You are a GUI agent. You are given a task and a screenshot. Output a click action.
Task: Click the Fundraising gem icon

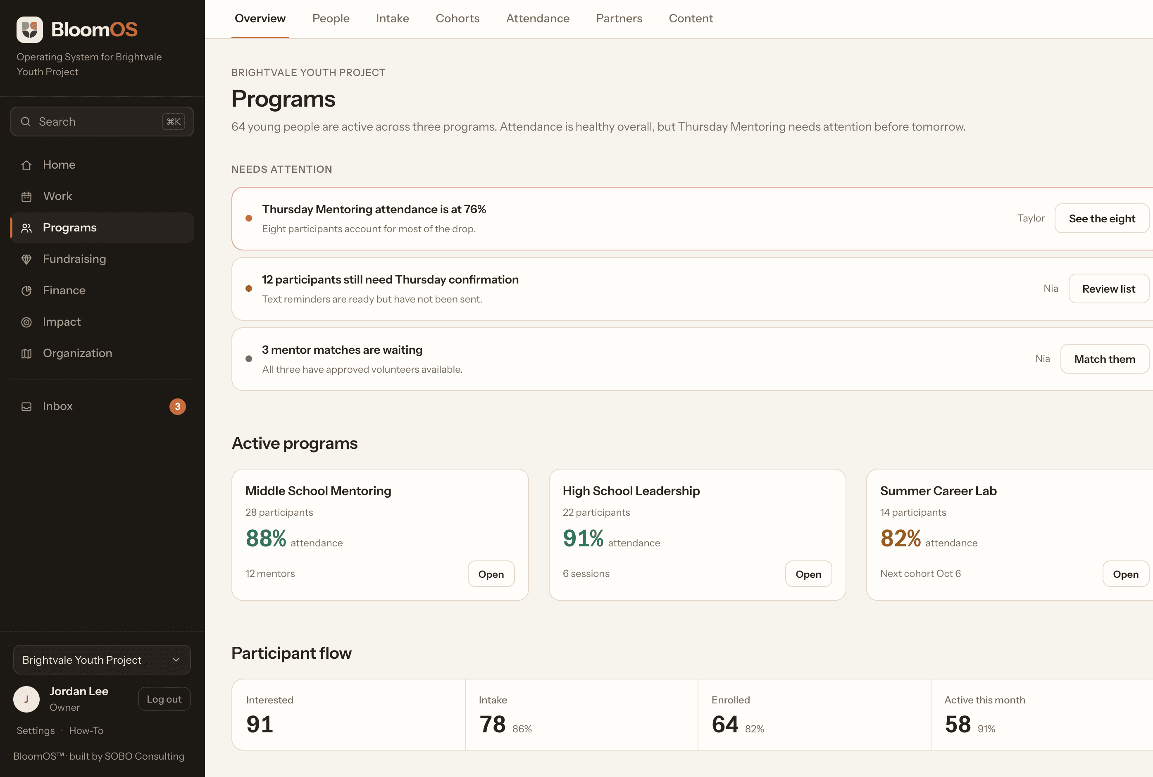click(x=27, y=259)
